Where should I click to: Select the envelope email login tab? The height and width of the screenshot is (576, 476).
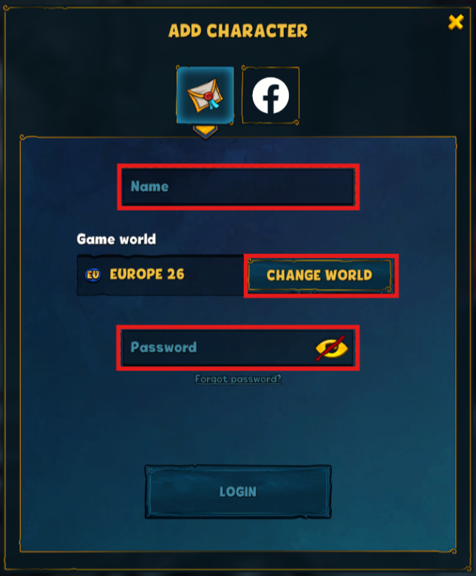tap(205, 95)
